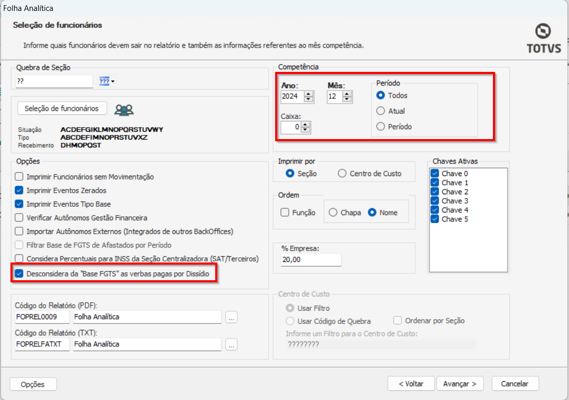This screenshot has width=569, height=400.
Task: Increase the Caixa value with up arrow
Action: (306, 124)
